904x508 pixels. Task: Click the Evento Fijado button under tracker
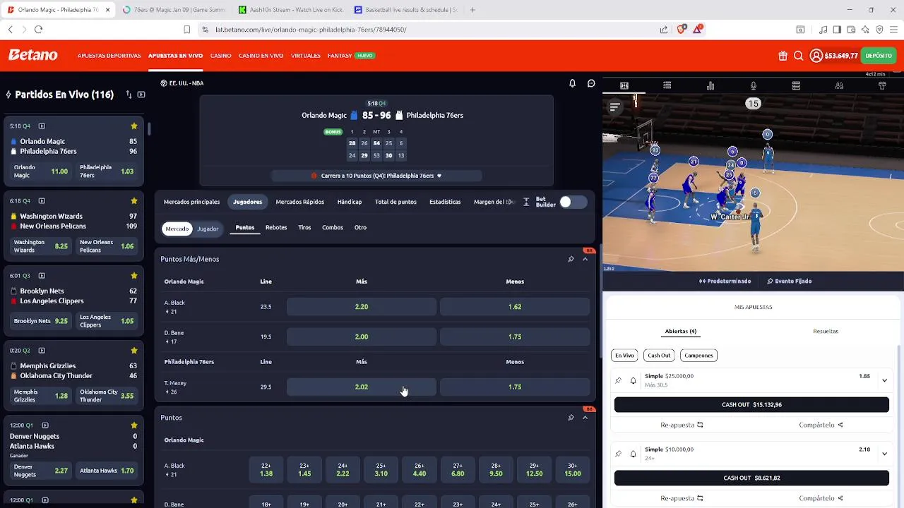click(x=789, y=281)
